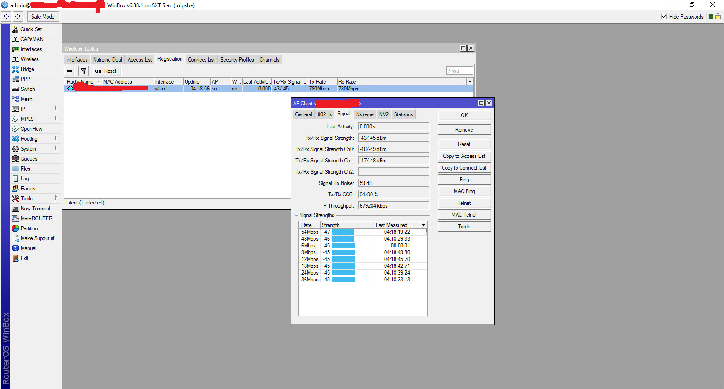Open the registration table columns dropdown

coord(470,82)
